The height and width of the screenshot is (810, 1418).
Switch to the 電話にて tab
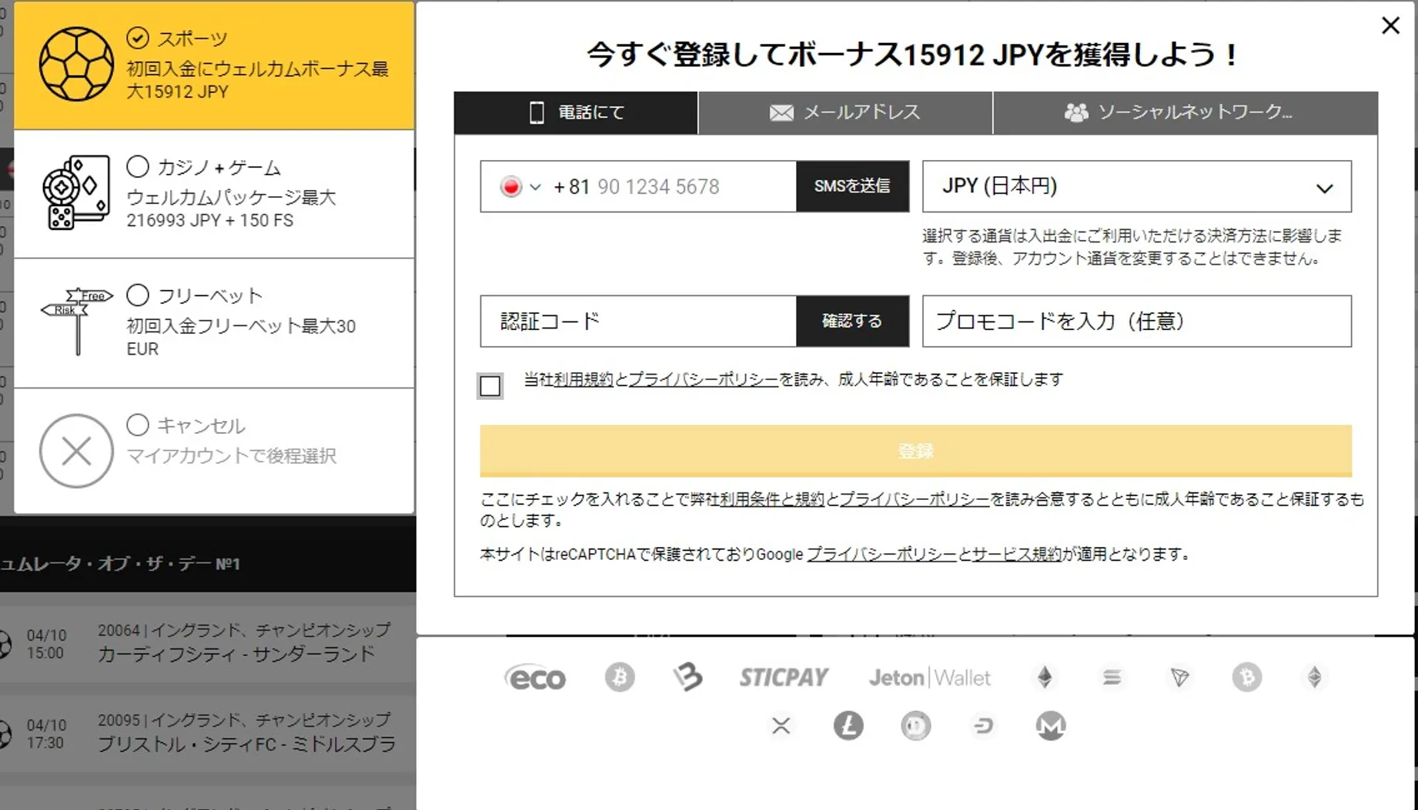[x=576, y=113]
